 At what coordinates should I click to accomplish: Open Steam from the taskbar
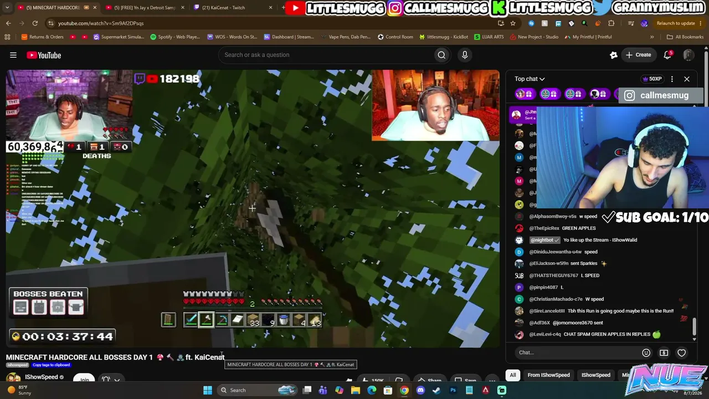(436, 390)
